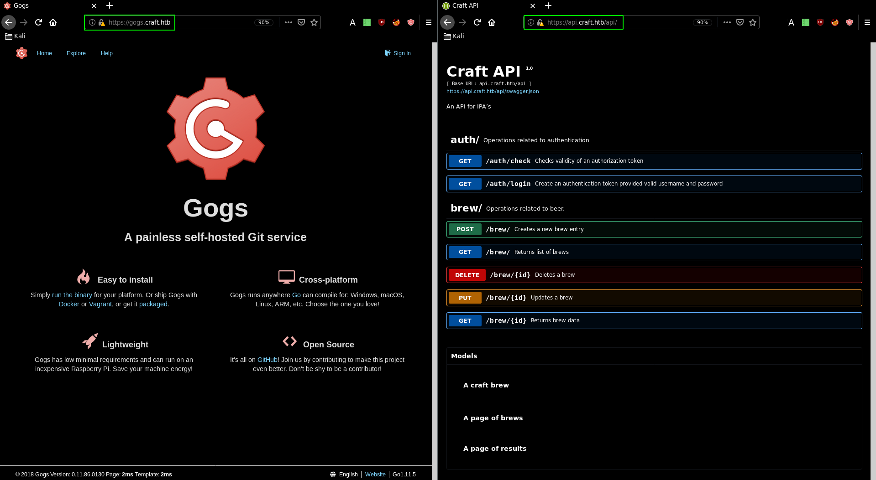
Task: Follow 'run the binary' link
Action: pos(72,295)
